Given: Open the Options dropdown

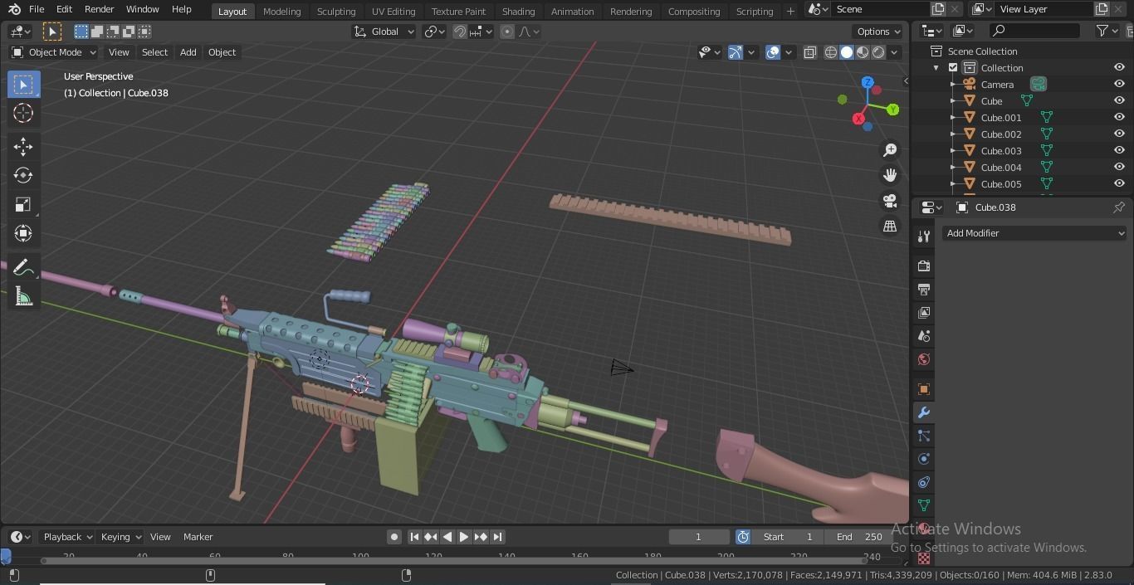Looking at the screenshot, I should [x=878, y=32].
